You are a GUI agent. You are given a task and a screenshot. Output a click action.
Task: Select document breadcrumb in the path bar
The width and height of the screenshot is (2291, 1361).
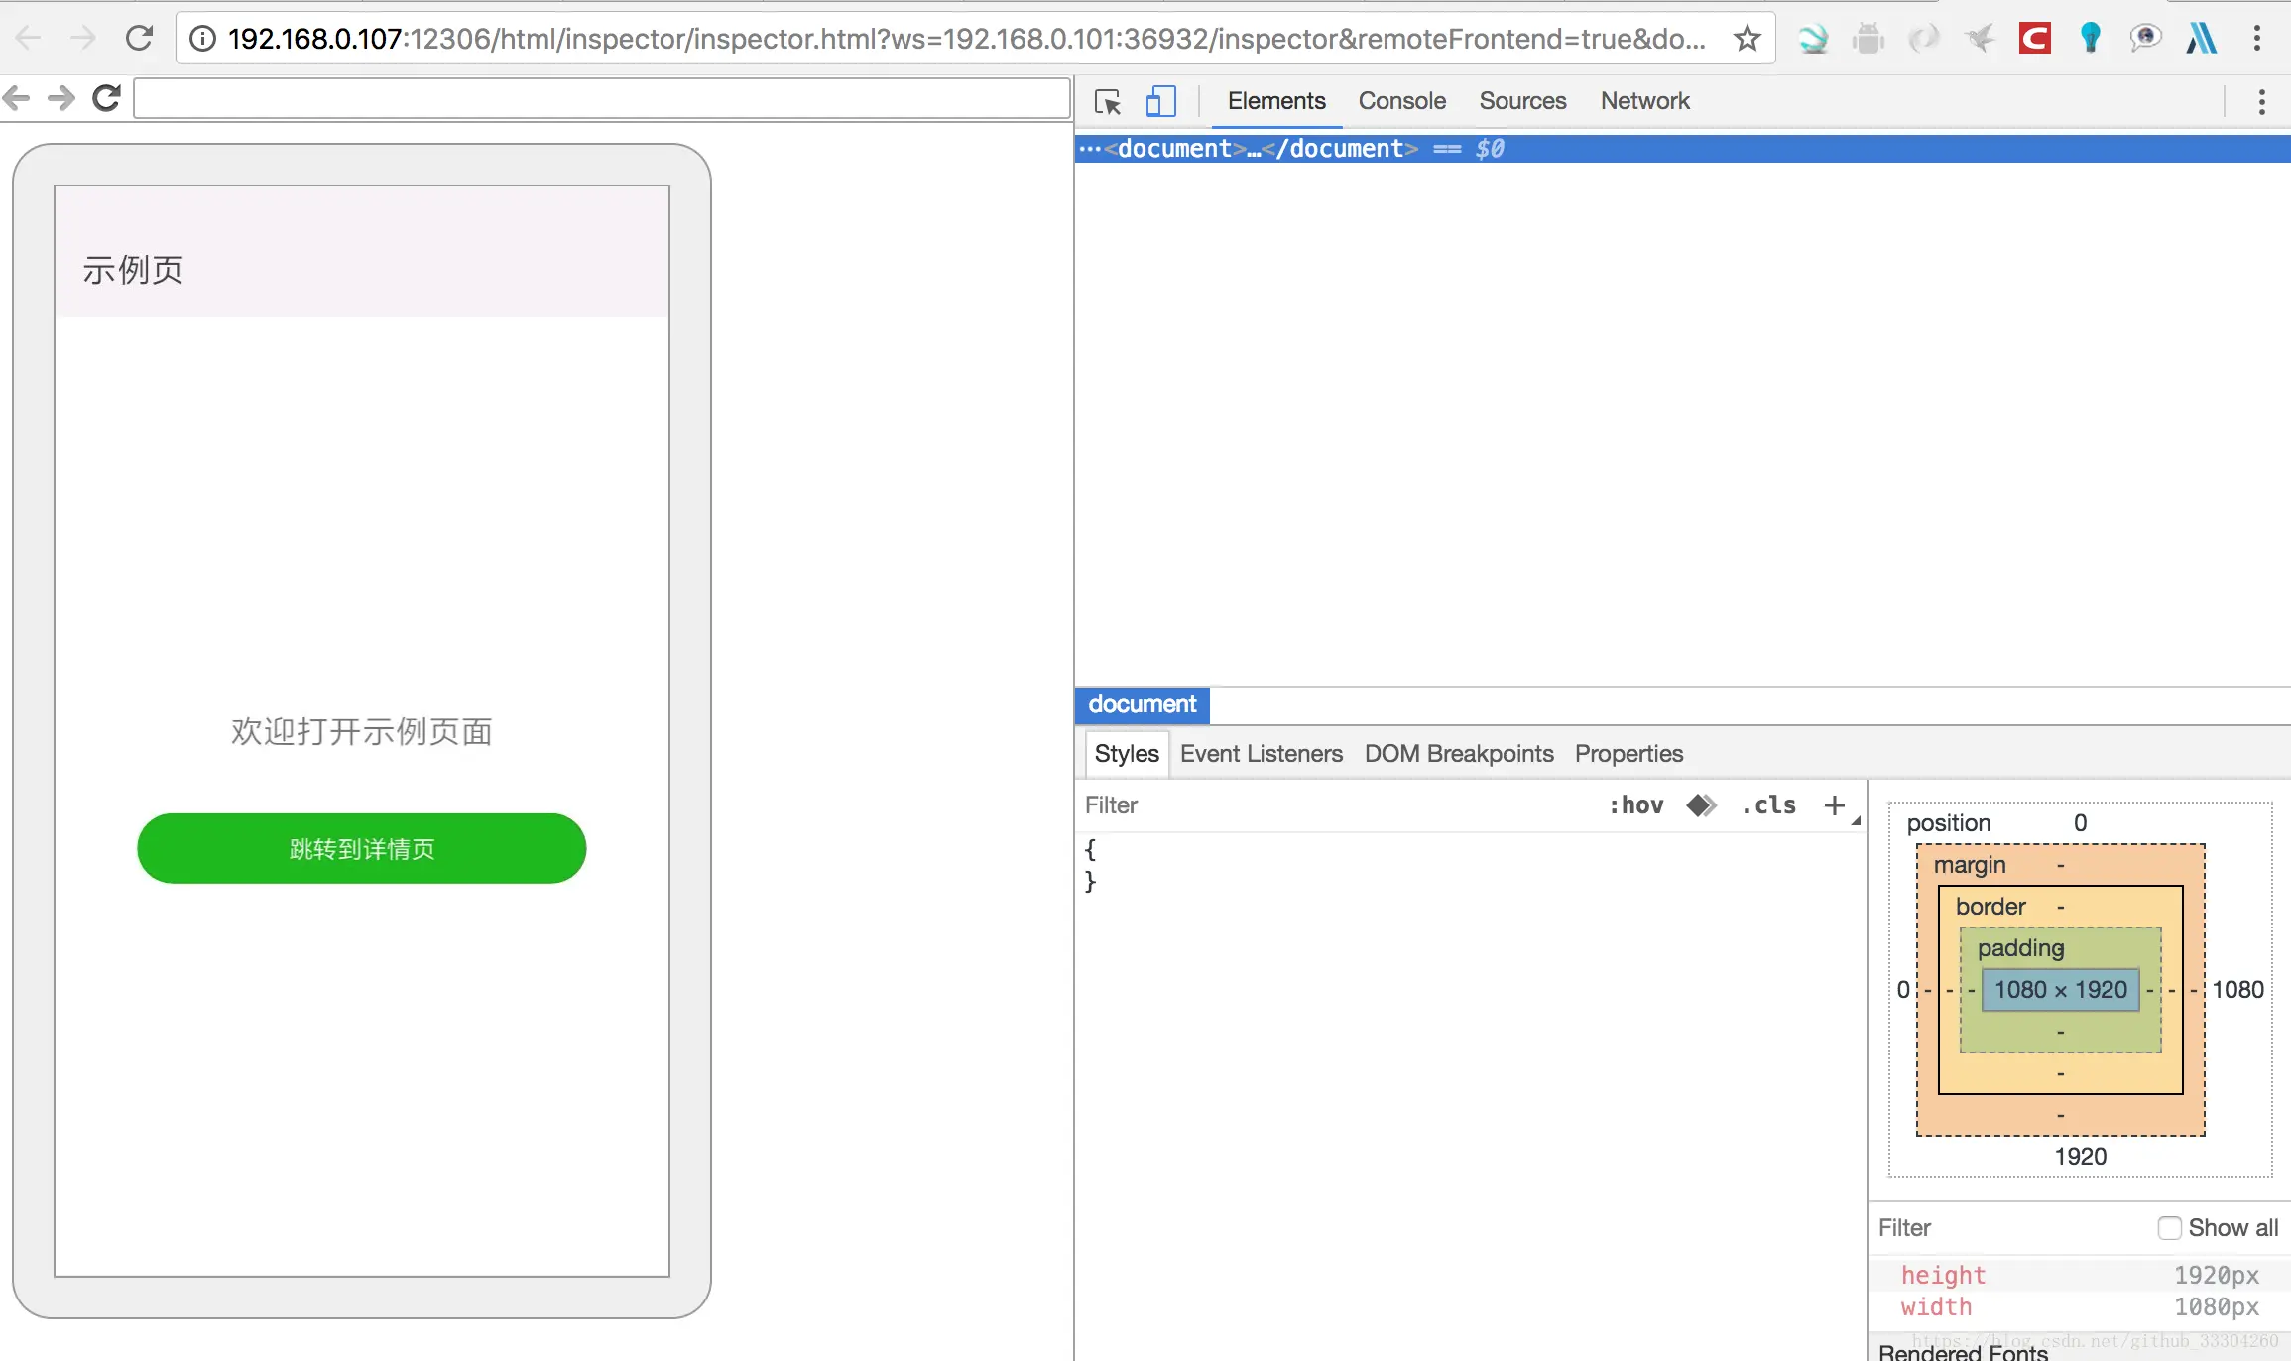pos(1142,705)
